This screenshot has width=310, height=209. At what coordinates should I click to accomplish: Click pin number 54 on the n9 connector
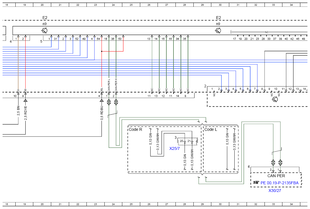(98, 39)
